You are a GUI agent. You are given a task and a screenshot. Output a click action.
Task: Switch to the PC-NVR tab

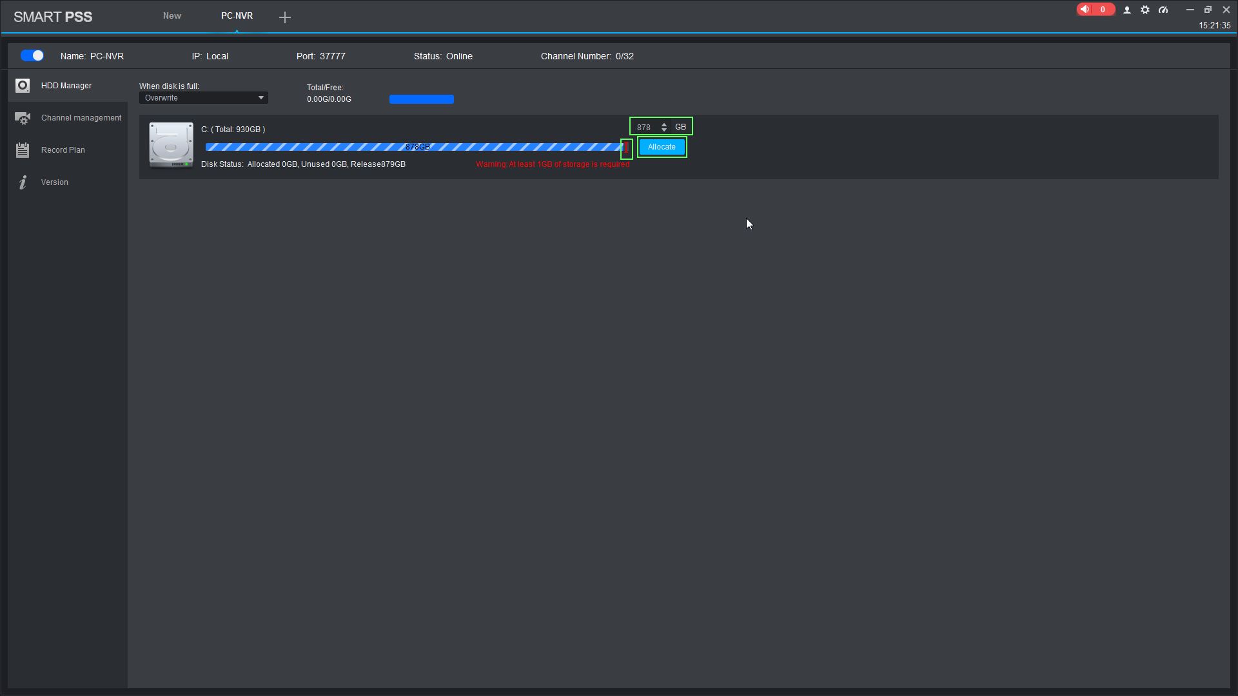point(237,16)
